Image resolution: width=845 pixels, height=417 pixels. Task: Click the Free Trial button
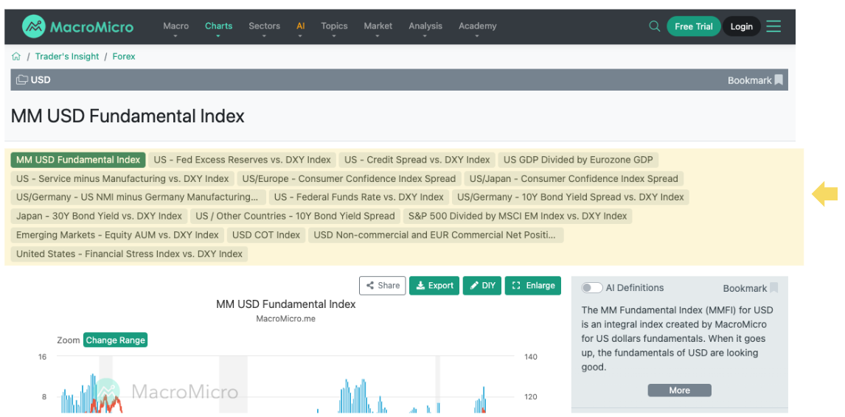coord(694,27)
